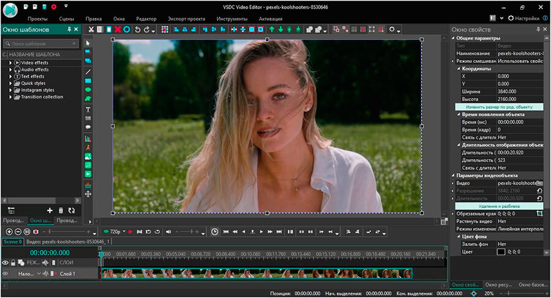551x298 pixels.
Task: Add a Video object
Action: pos(88,174)
